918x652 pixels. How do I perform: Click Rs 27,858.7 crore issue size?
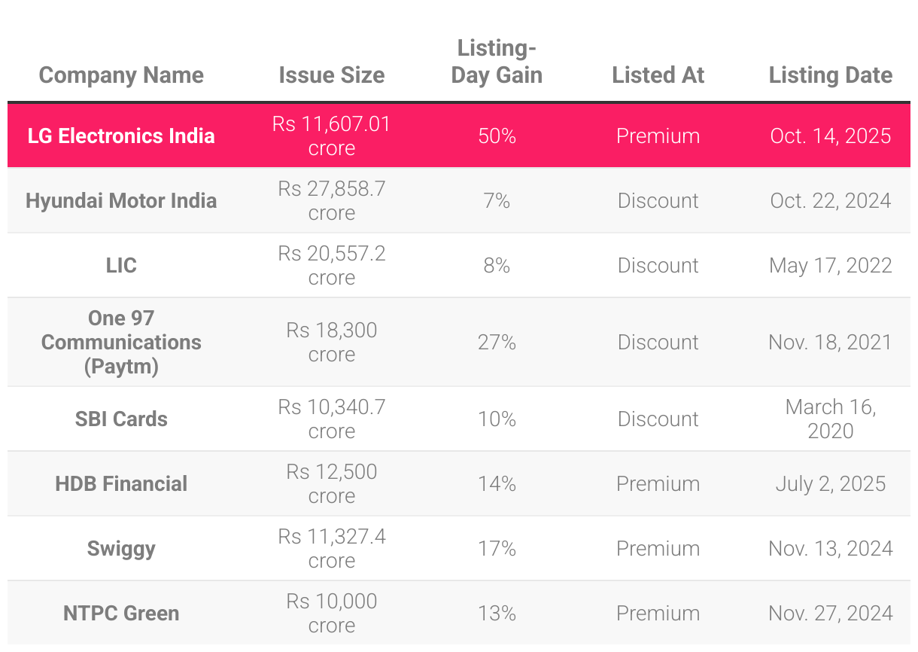tap(332, 200)
